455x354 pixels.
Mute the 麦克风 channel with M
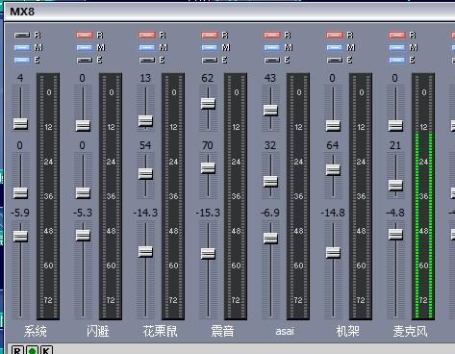point(397,48)
